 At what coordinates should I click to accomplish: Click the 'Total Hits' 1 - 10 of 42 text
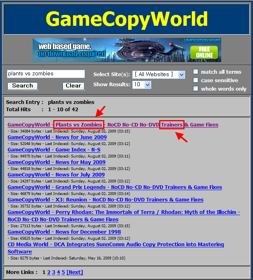pos(42,109)
